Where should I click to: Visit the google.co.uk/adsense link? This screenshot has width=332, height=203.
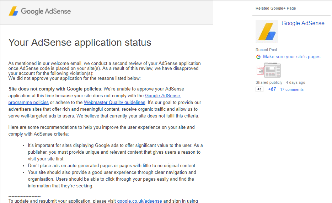[140, 201]
